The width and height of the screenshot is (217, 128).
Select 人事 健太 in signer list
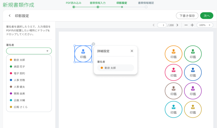click(x=29, y=87)
